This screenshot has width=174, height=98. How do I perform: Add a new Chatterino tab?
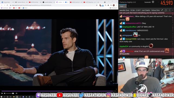click(129, 6)
